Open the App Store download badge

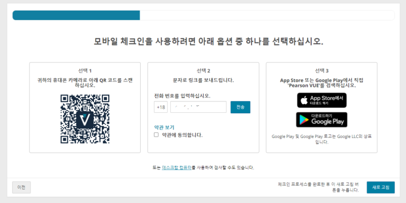(321, 100)
